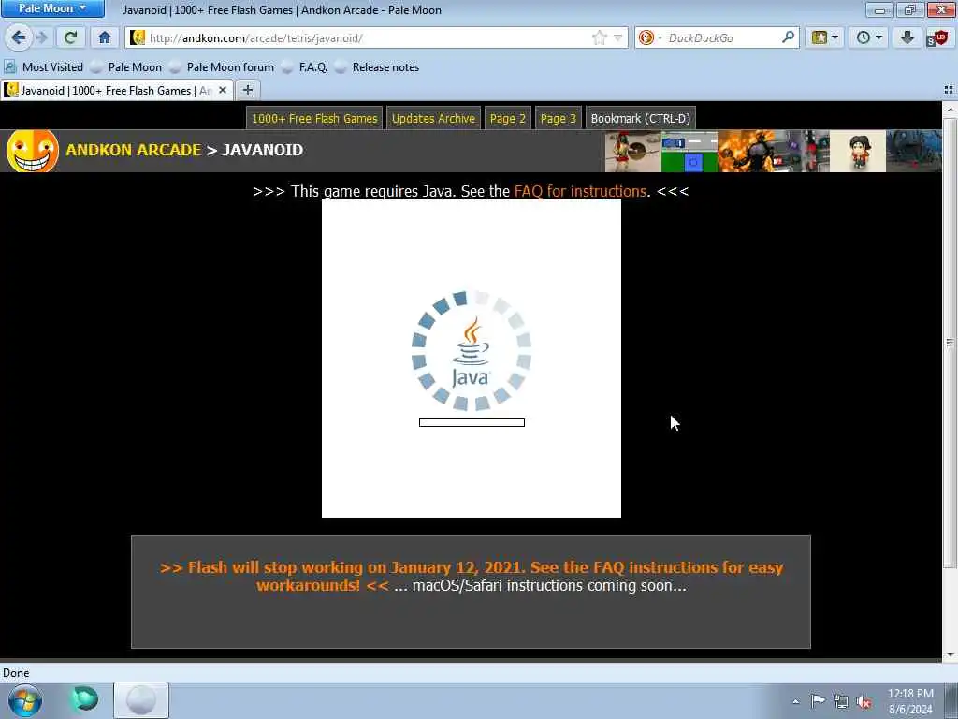Screen dimensions: 958x719
Task: Open the Updates Archive page tab
Action: 433,119
